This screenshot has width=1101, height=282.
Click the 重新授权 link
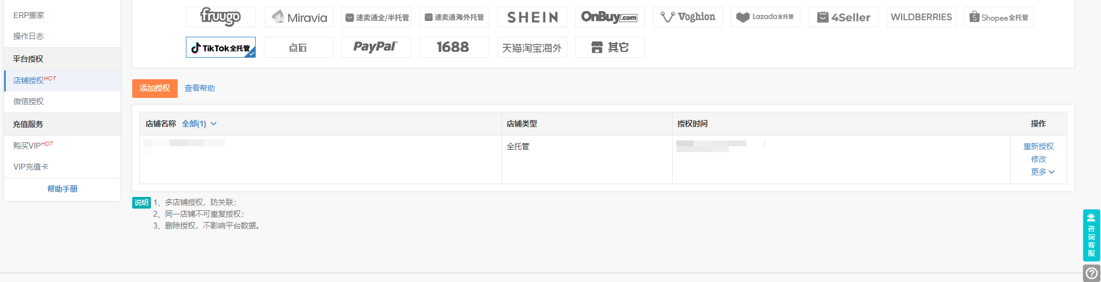click(1039, 146)
